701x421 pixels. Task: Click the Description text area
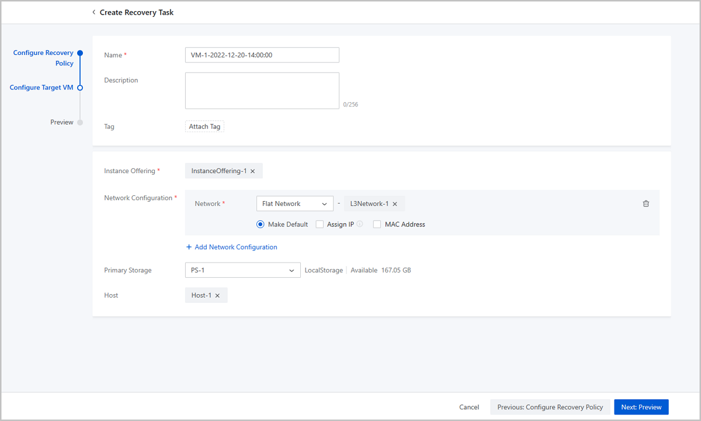262,91
